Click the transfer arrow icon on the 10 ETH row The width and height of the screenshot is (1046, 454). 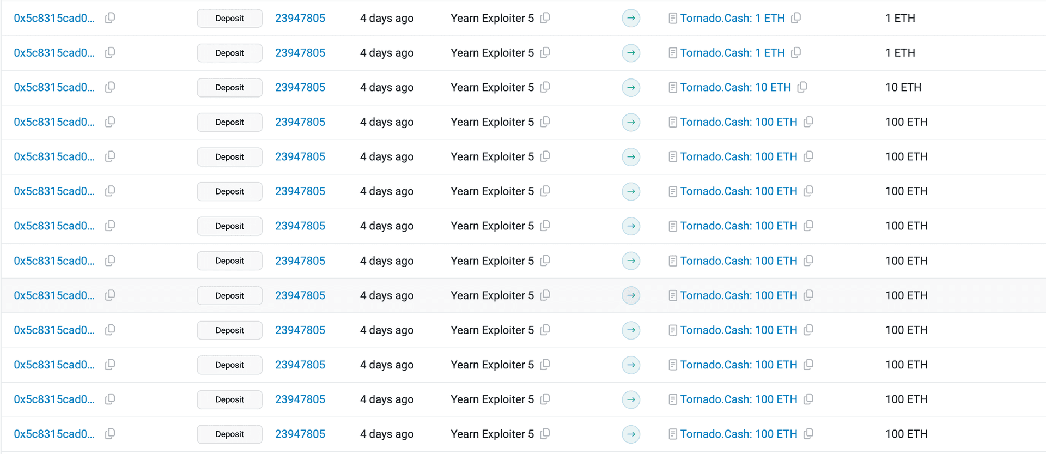pos(630,87)
